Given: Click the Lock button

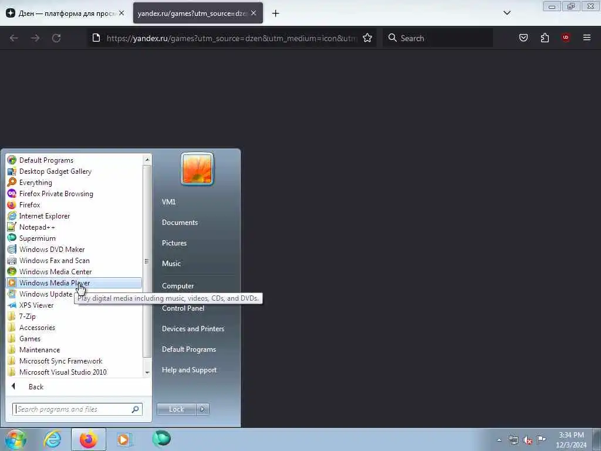Looking at the screenshot, I should coord(176,409).
